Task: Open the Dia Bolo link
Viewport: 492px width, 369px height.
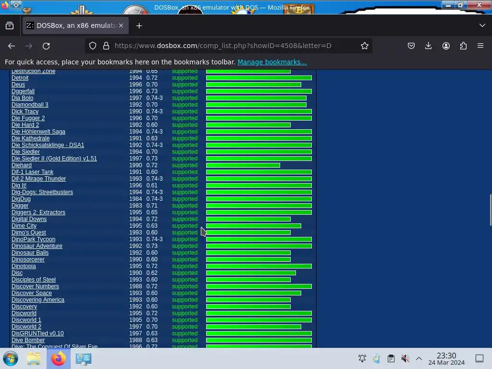Action: tap(22, 98)
